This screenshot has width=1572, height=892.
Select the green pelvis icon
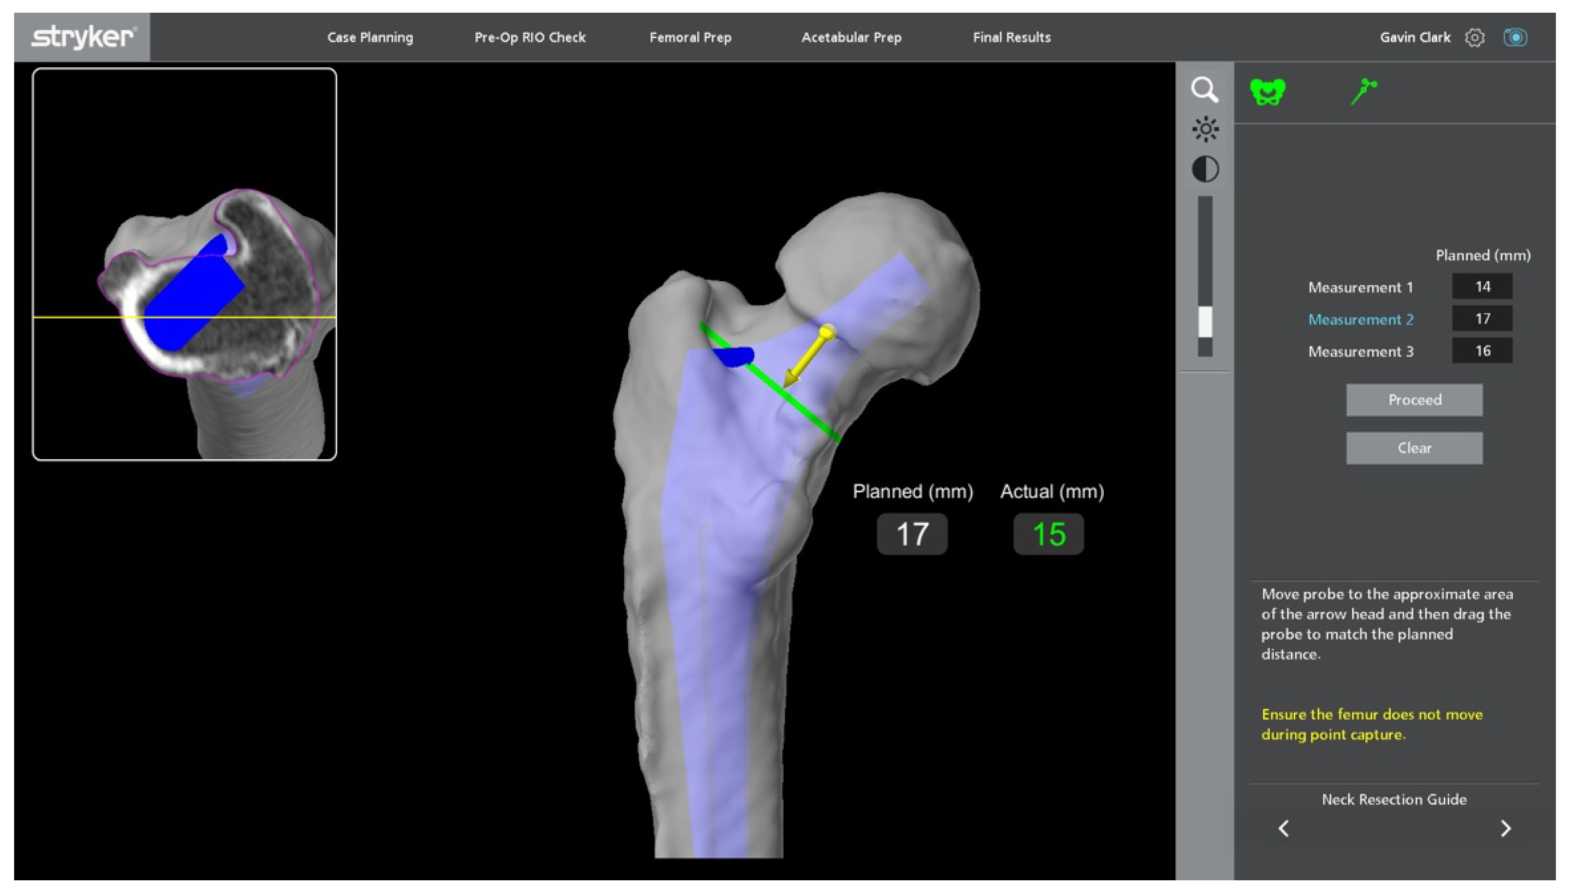coord(1267,93)
